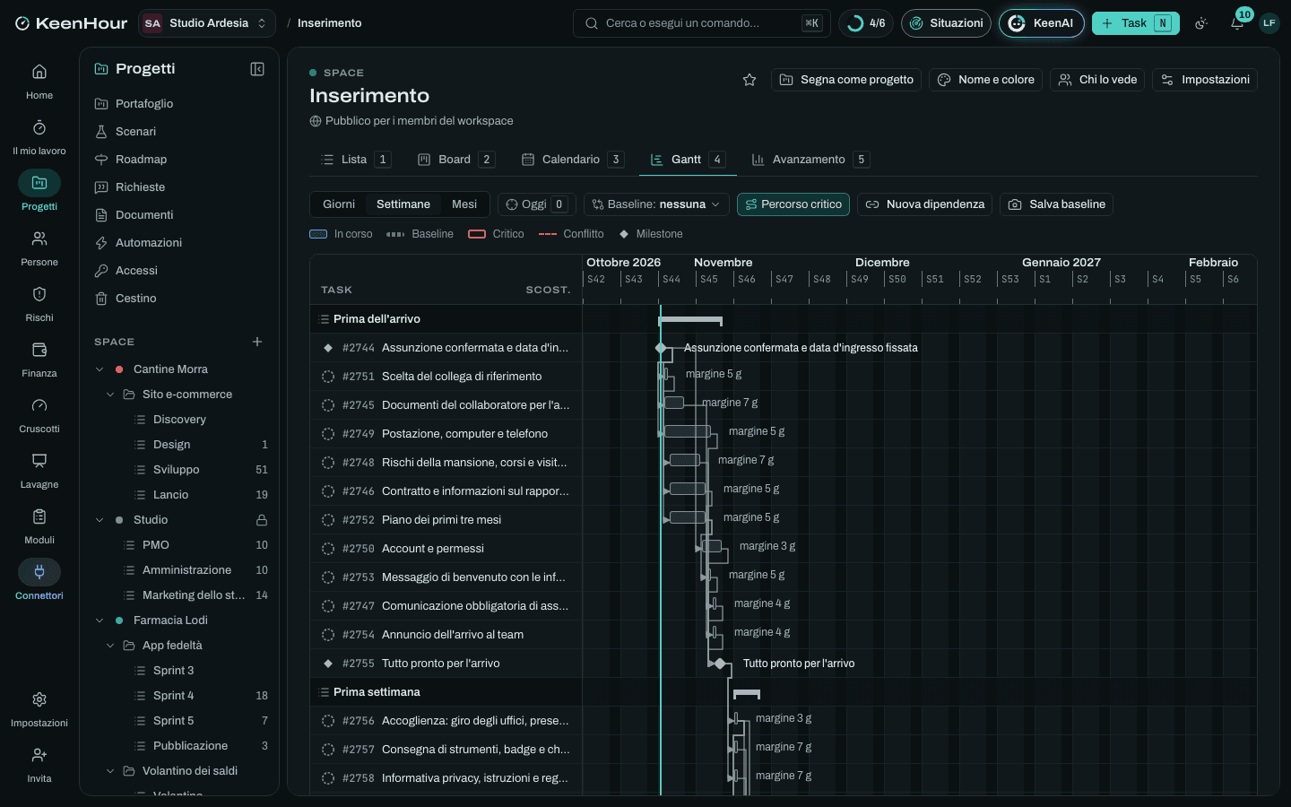Screen dimensions: 1291x807
Task: Open Baseline: nessuna dropdown
Action: click(656, 204)
